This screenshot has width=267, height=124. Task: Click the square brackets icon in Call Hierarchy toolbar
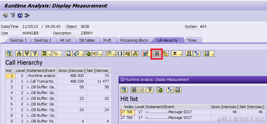(120, 54)
